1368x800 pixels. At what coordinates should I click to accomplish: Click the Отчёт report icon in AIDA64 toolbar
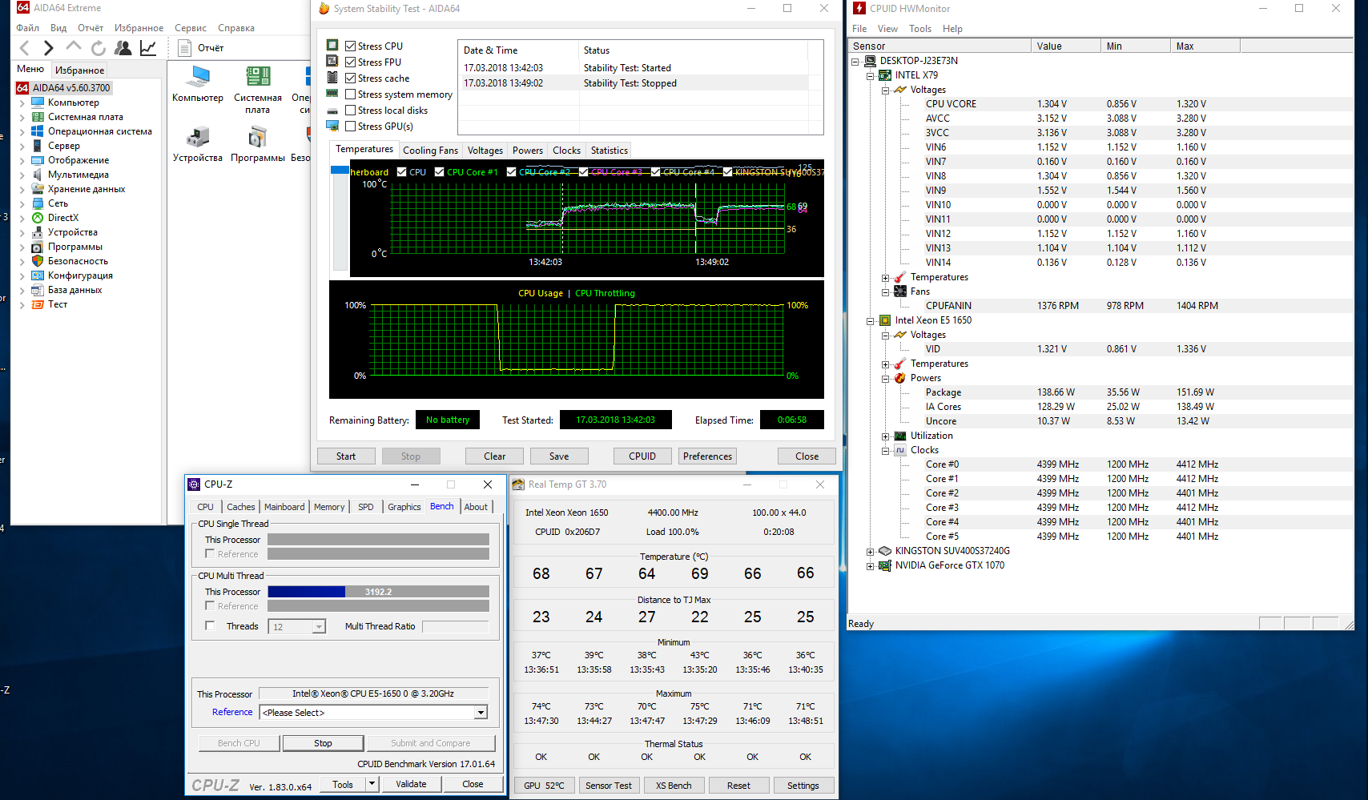184,48
